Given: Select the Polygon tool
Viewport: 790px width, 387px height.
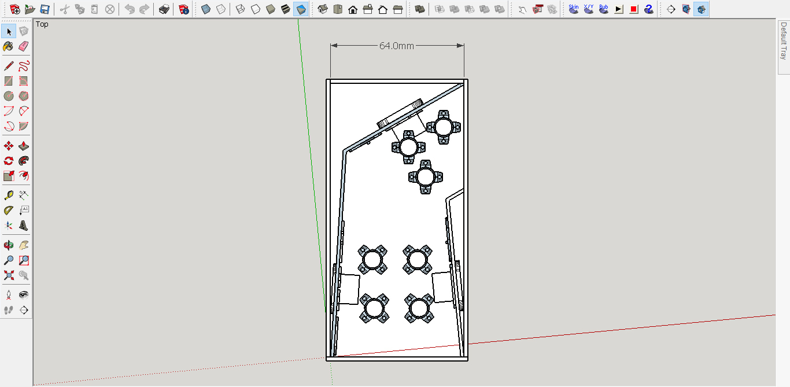Looking at the screenshot, I should (x=24, y=96).
